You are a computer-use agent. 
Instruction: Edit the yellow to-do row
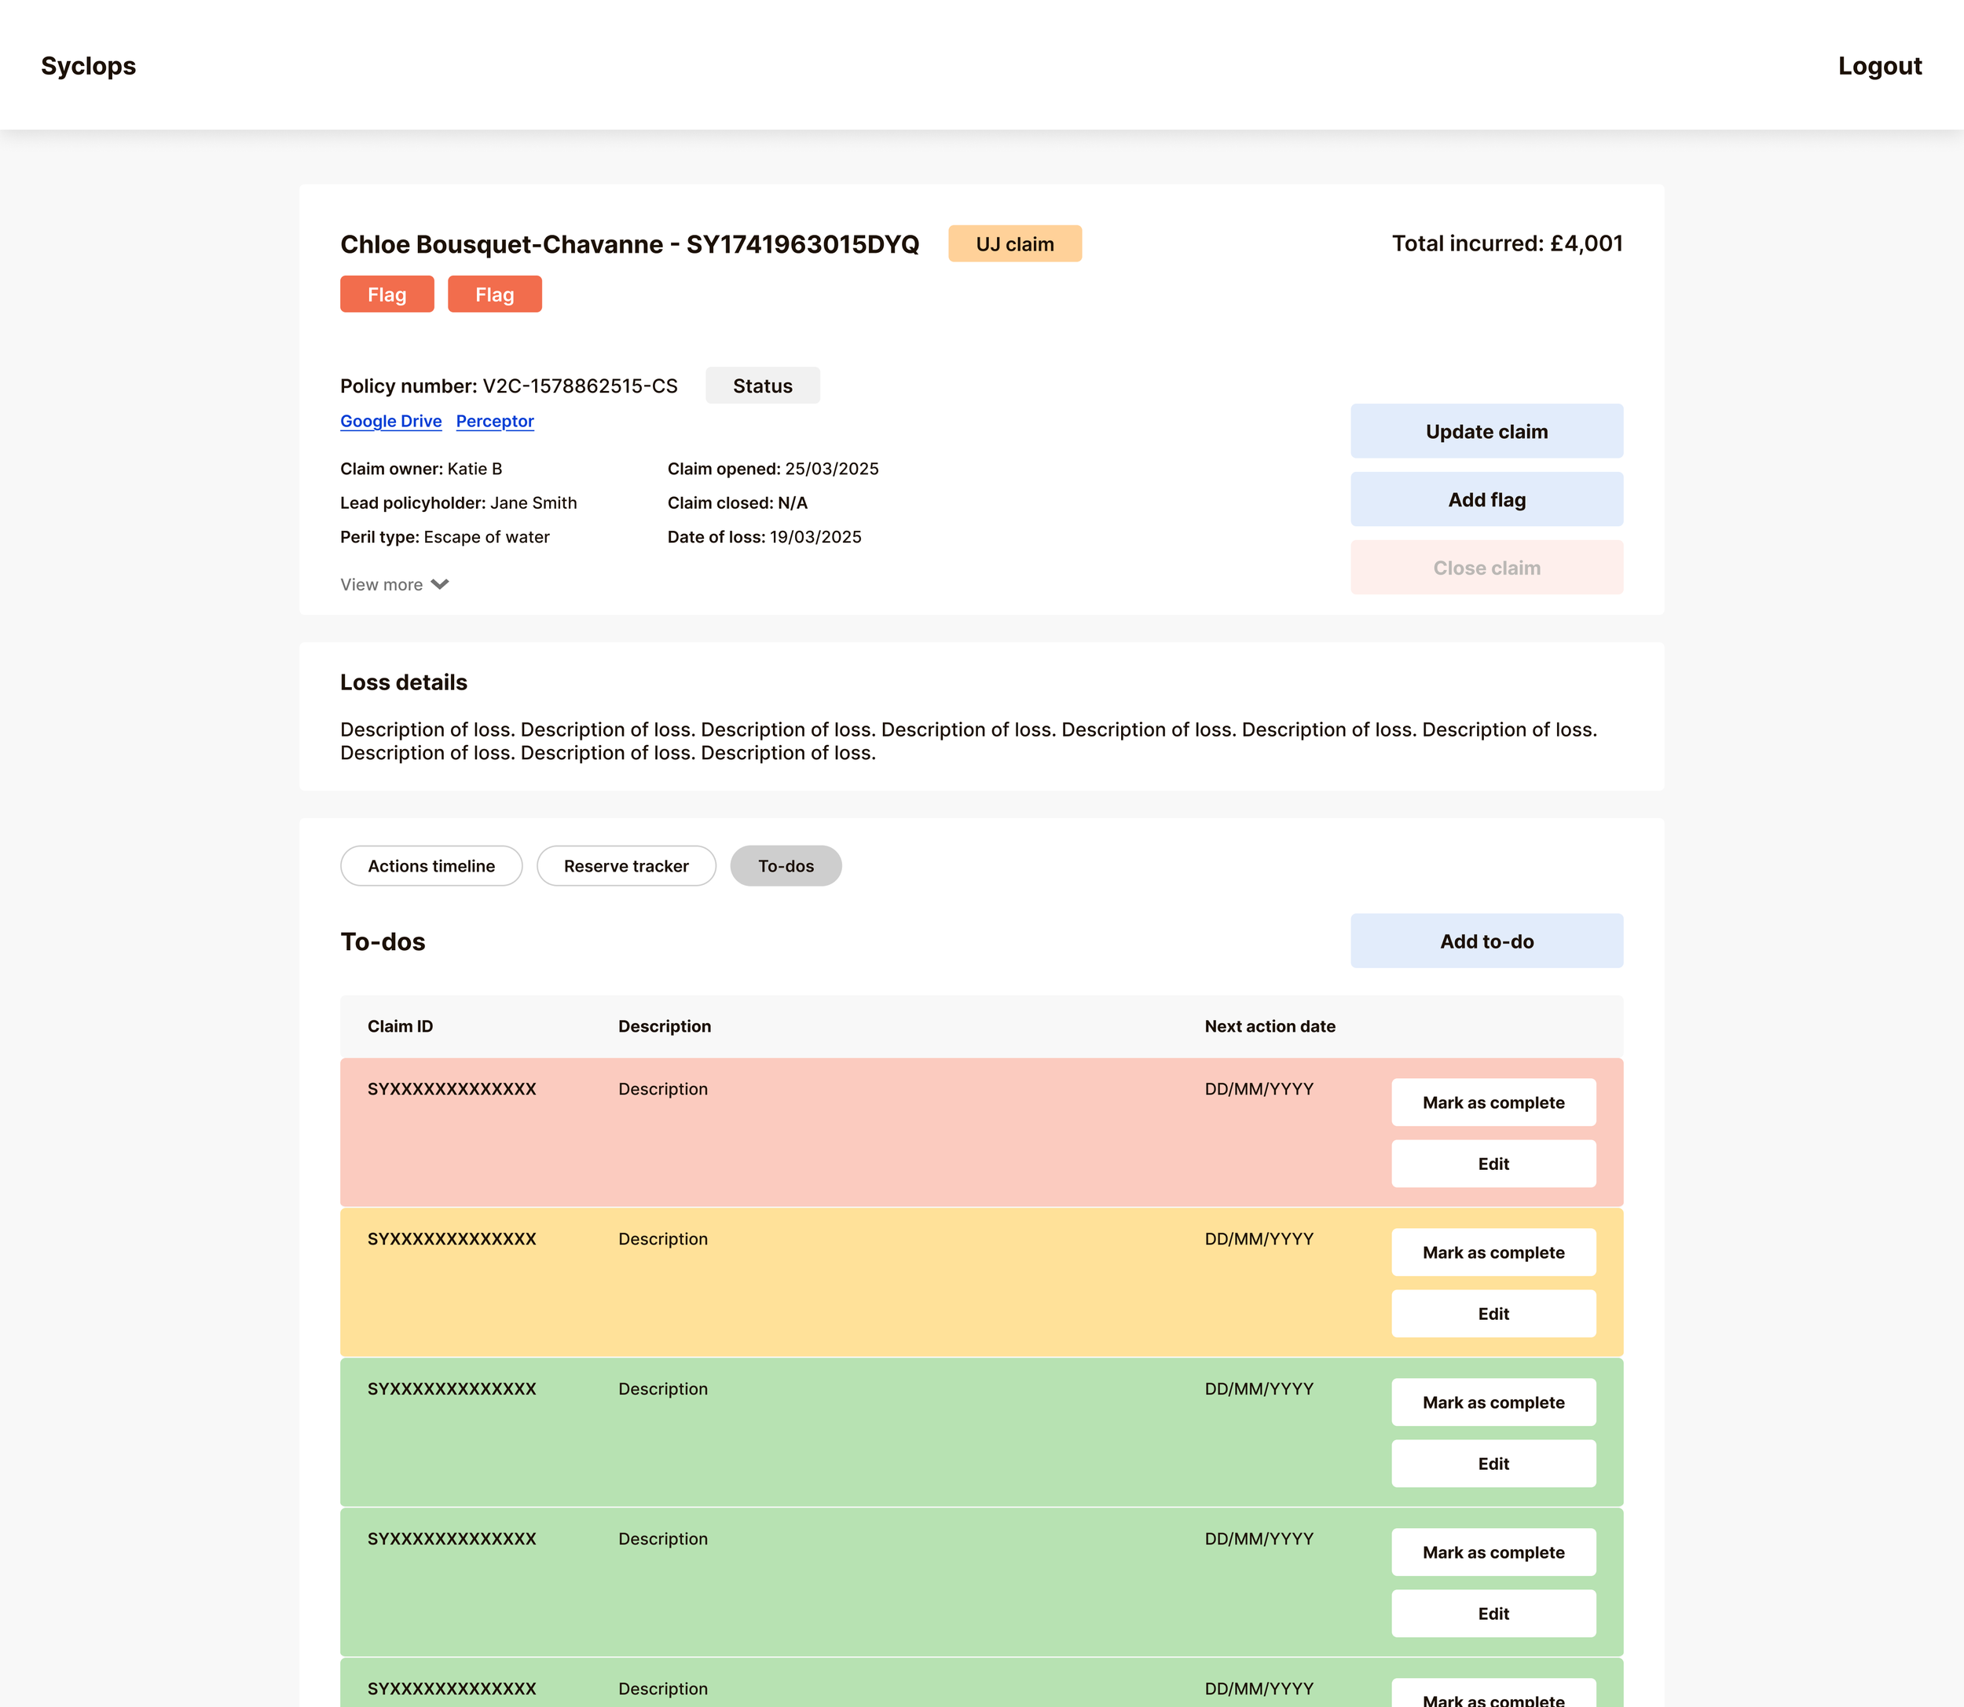1493,1314
